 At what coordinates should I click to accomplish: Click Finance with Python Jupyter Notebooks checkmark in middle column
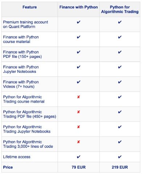point(78,67)
